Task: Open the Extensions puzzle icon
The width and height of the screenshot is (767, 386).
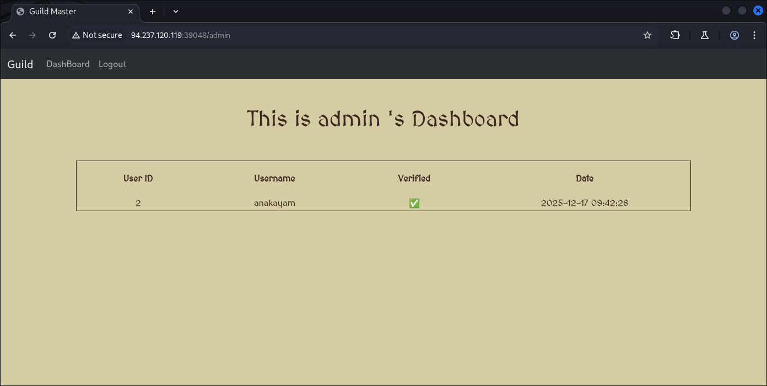Action: pos(675,35)
